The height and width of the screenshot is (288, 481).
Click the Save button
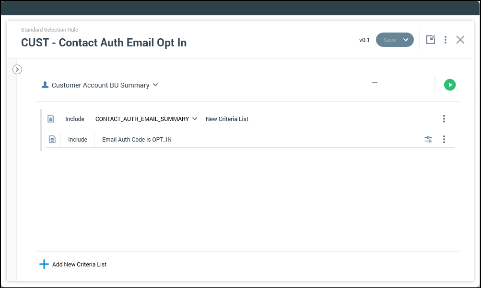(389, 40)
